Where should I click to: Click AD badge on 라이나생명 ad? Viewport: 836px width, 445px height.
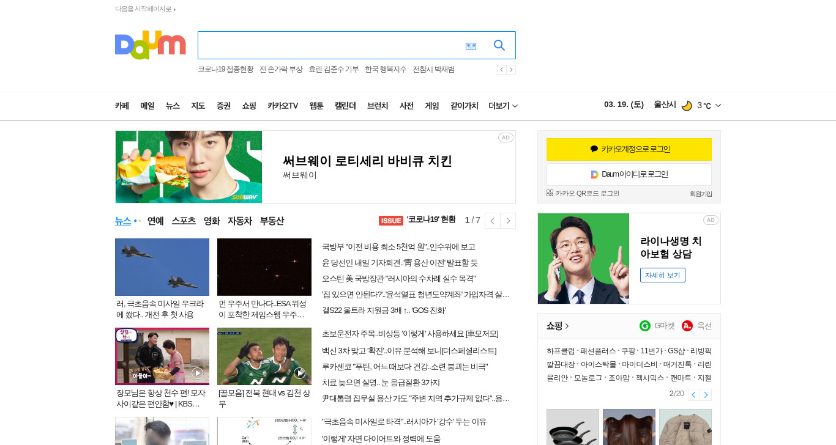[x=711, y=220]
